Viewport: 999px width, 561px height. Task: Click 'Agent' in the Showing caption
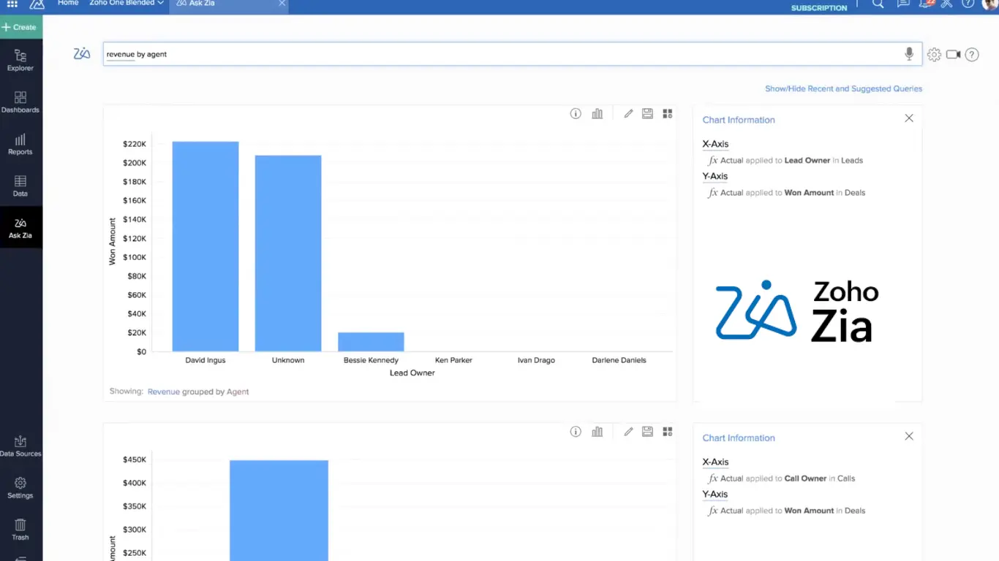[x=238, y=392]
